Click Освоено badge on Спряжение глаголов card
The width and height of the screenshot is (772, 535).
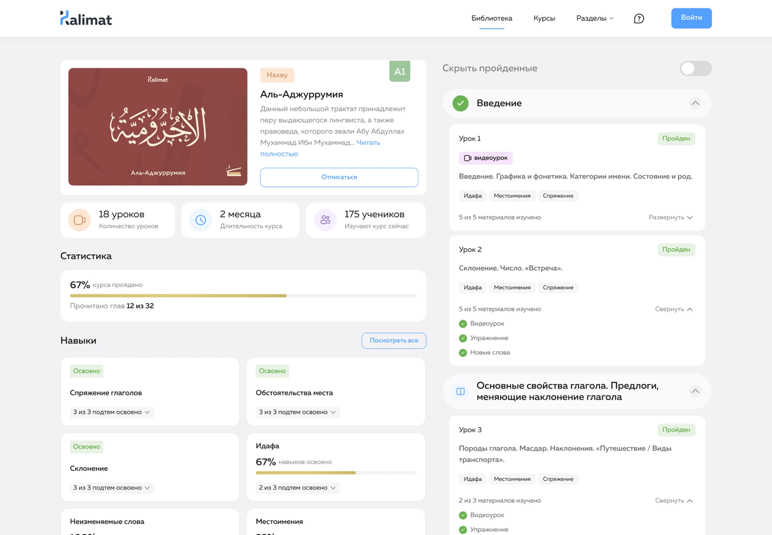coord(86,371)
